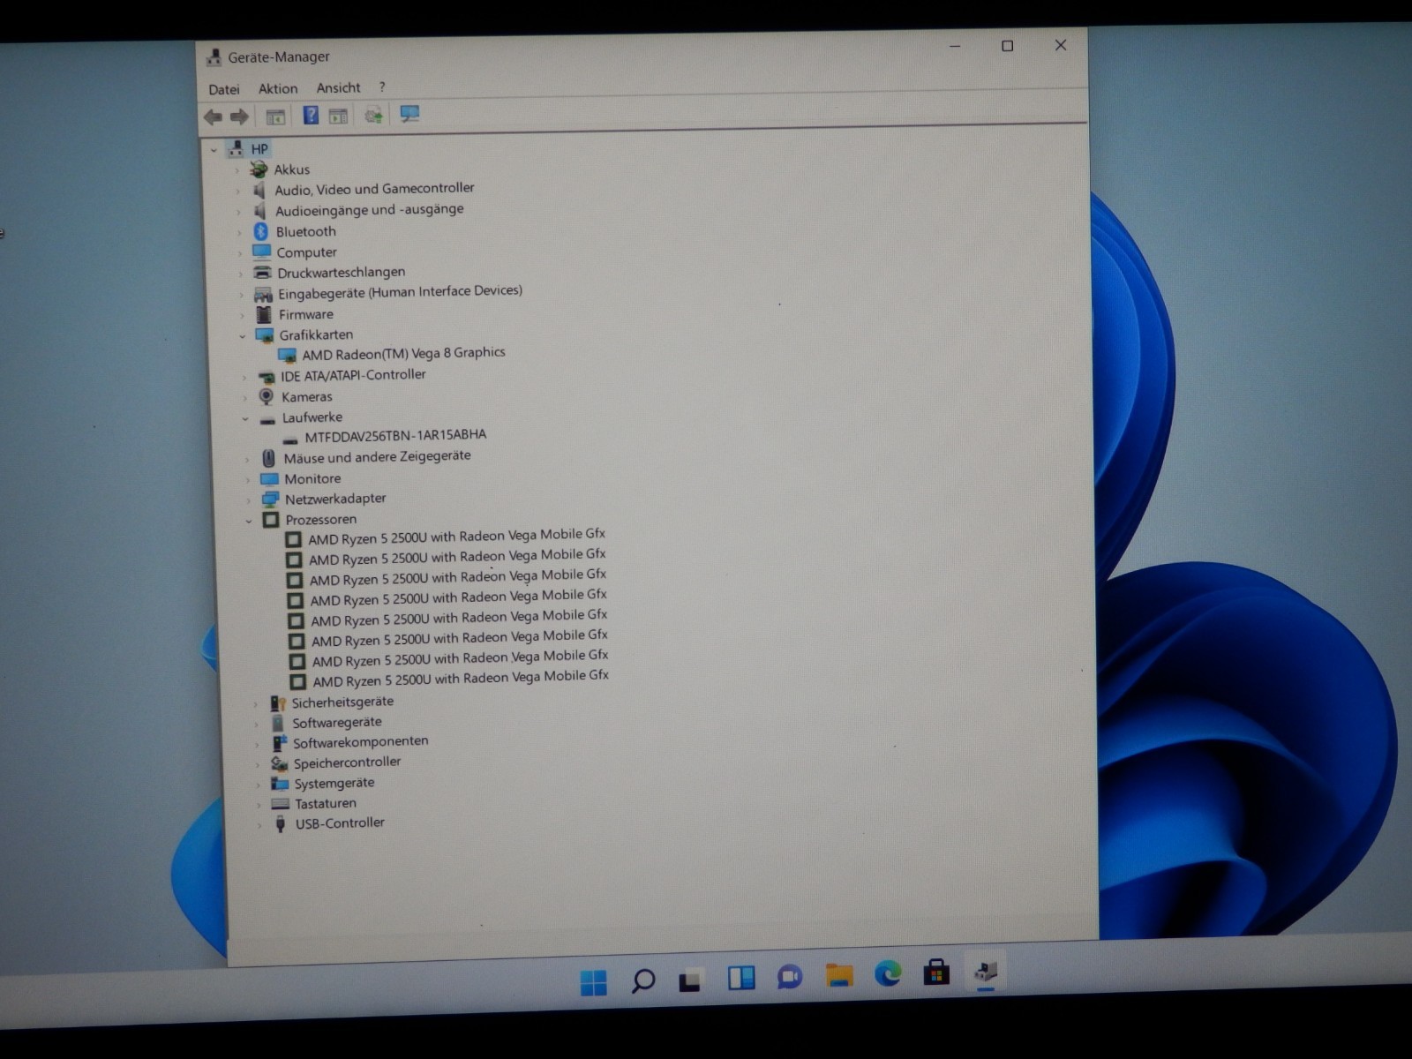Viewport: 1412px width, 1059px height.
Task: Click the Mäuse und andere Zeigegeräte icon
Action: [x=268, y=458]
